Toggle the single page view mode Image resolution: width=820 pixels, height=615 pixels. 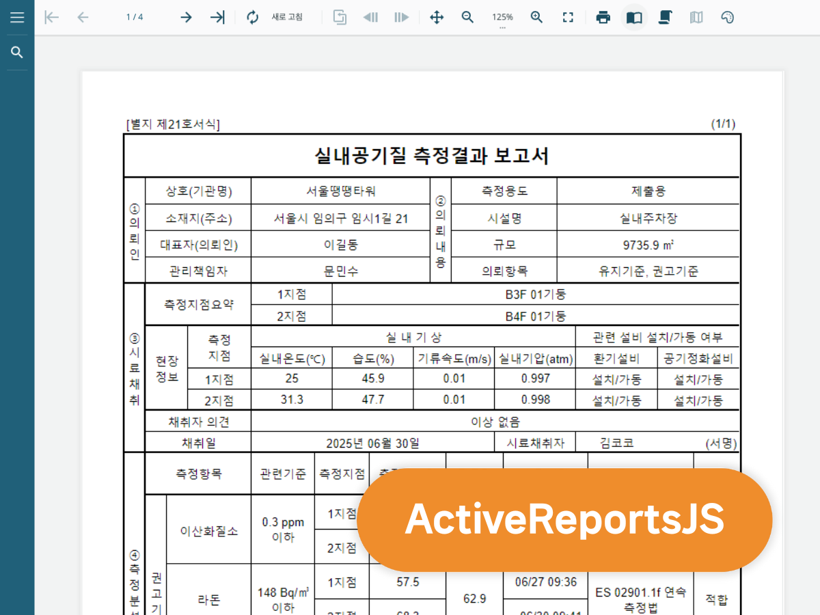coord(633,17)
